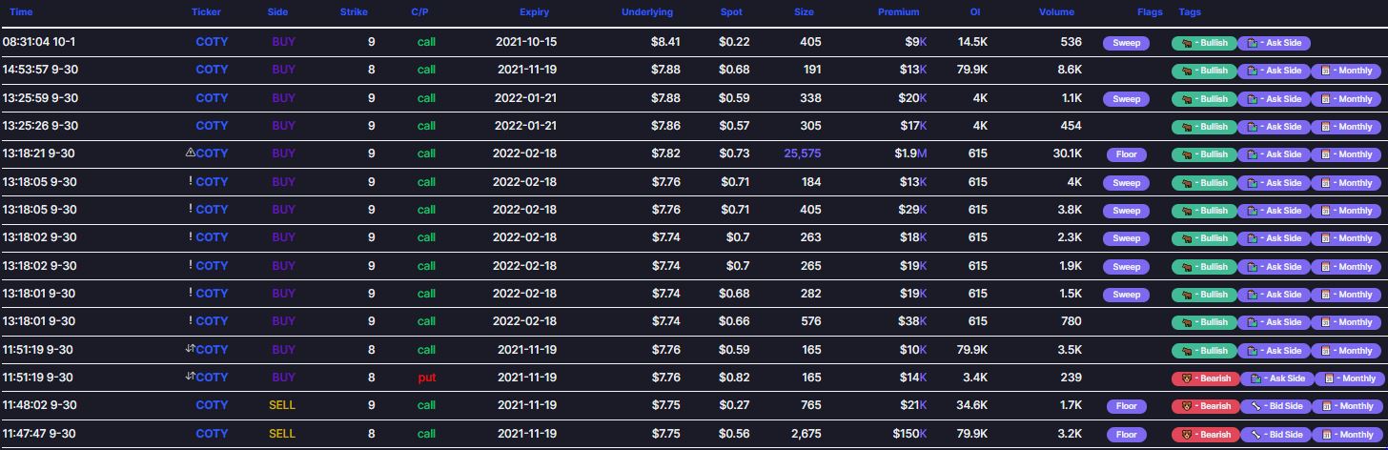Click the swap arrows icon in the 11:51:19 call row
This screenshot has height=450, width=1388.
coord(190,349)
